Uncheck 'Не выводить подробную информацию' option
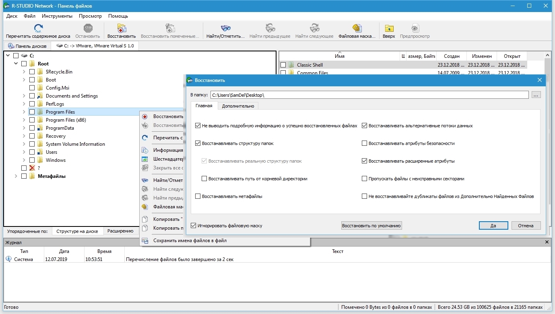This screenshot has width=555, height=314. (198, 126)
